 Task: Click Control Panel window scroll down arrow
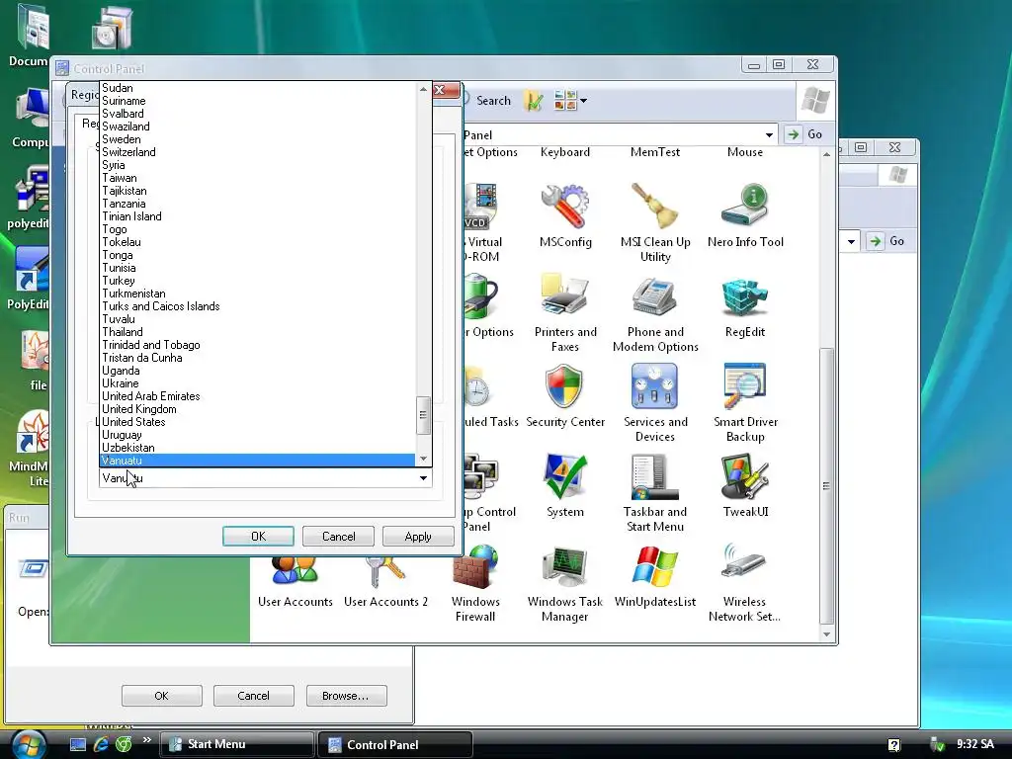[x=827, y=634]
